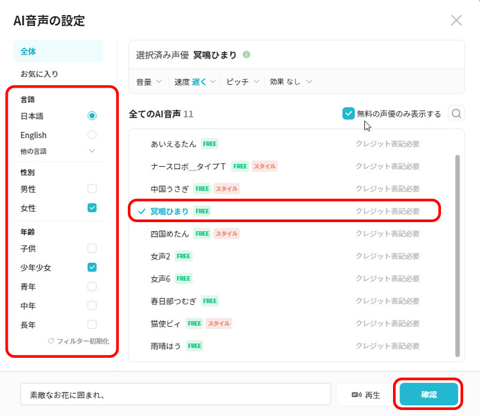Select the English language radio button
This screenshot has width=480, height=416.
pyautogui.click(x=93, y=134)
